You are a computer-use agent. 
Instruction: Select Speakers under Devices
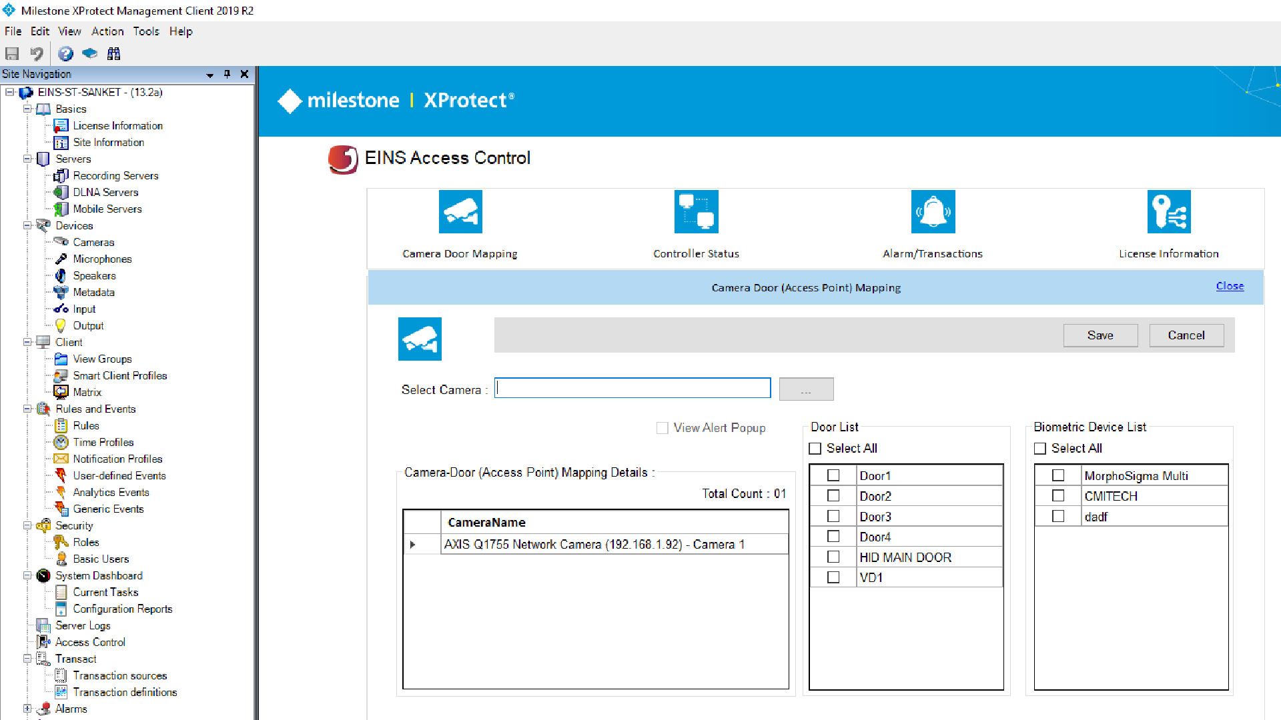point(94,275)
